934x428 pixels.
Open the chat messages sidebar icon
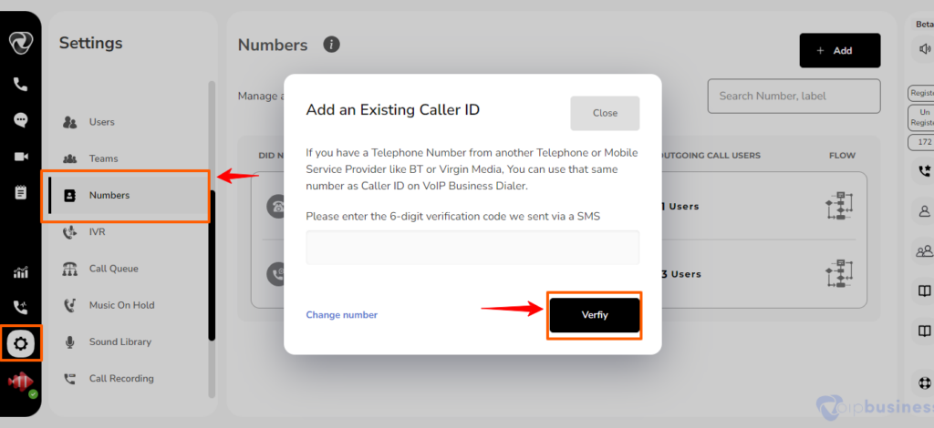pyautogui.click(x=21, y=121)
